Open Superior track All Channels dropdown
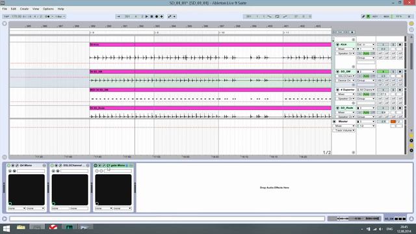This screenshot has height=234, width=416. click(x=366, y=90)
